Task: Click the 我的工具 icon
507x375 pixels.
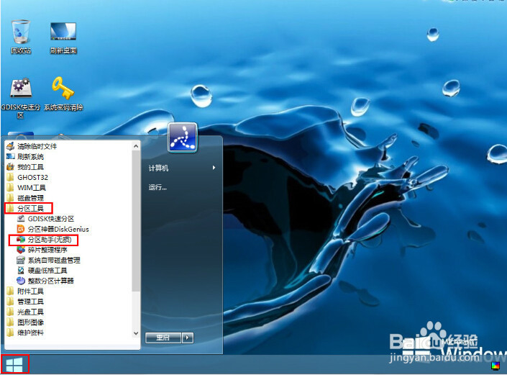Action: point(10,167)
